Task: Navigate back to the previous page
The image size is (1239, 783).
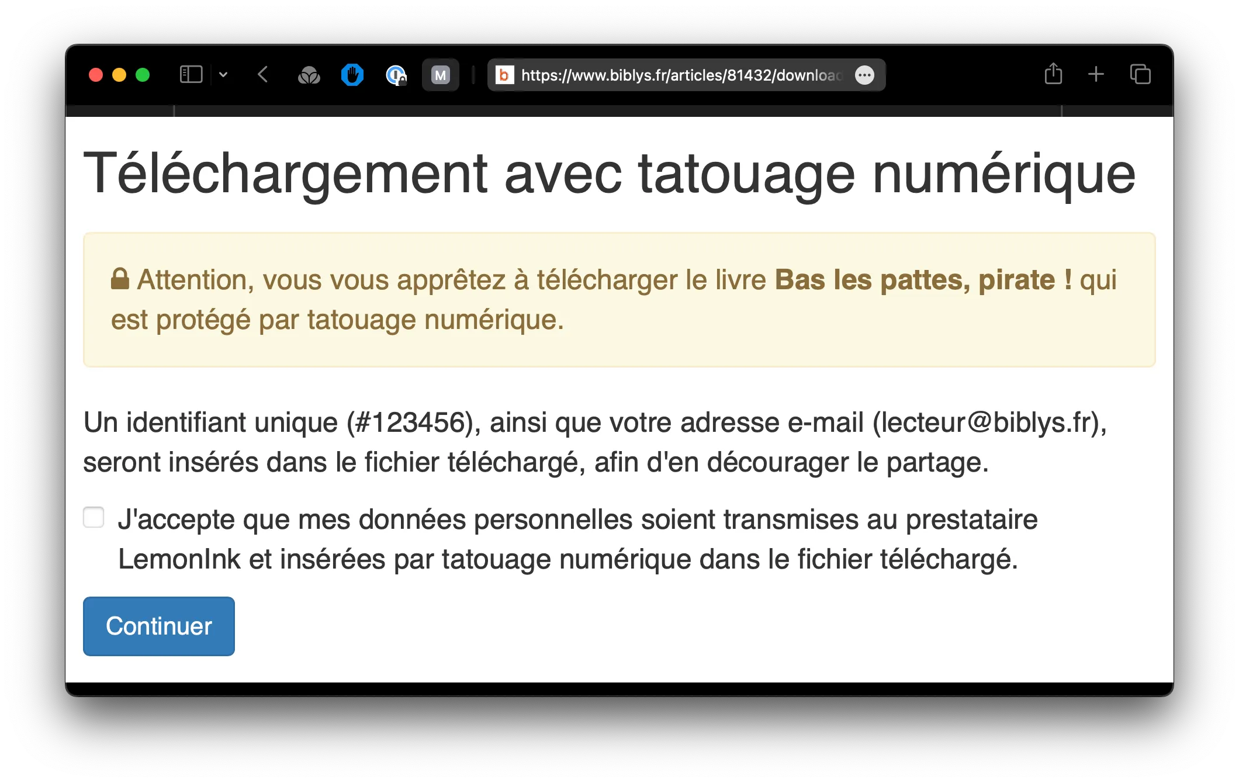Action: click(x=262, y=74)
